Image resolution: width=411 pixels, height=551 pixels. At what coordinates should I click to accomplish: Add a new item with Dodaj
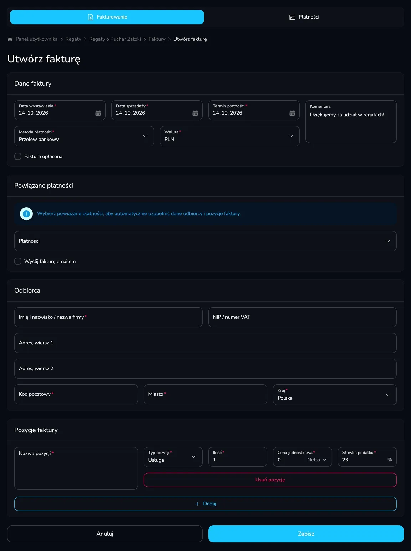pyautogui.click(x=205, y=504)
